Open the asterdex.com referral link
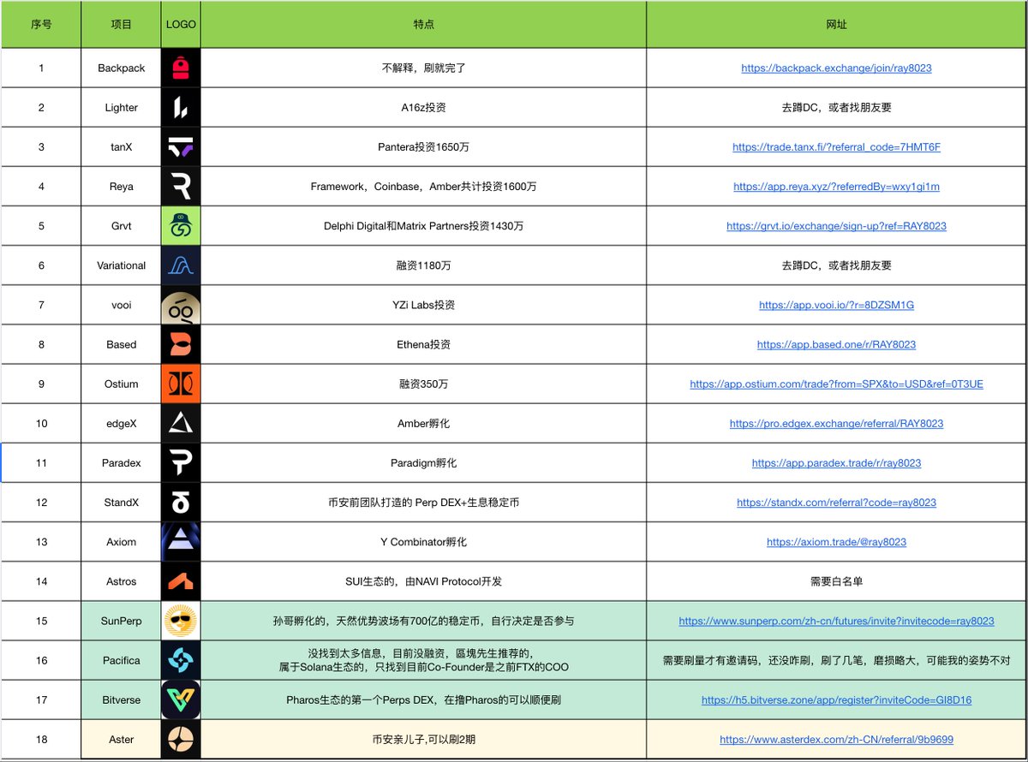Screen dimensions: 1028x762 (836, 740)
